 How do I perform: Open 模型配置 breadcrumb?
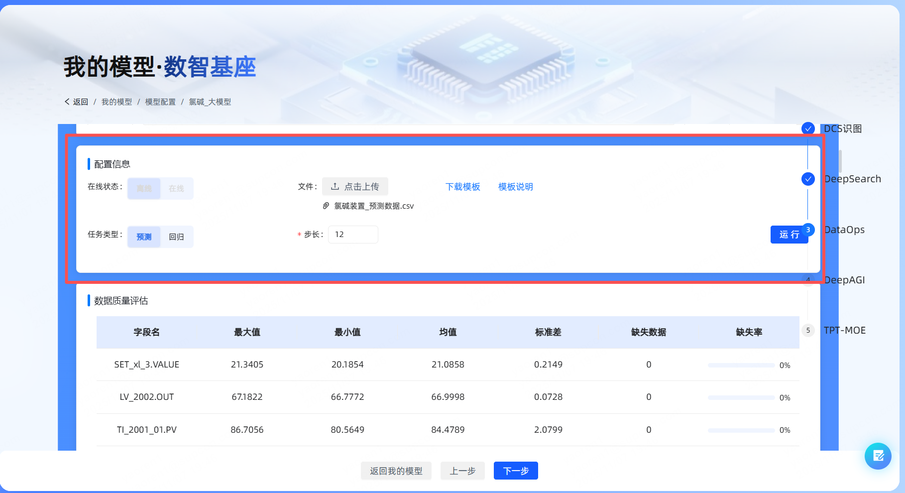coord(160,102)
